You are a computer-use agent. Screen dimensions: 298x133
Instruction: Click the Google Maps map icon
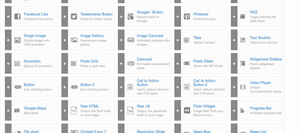pos(17,110)
